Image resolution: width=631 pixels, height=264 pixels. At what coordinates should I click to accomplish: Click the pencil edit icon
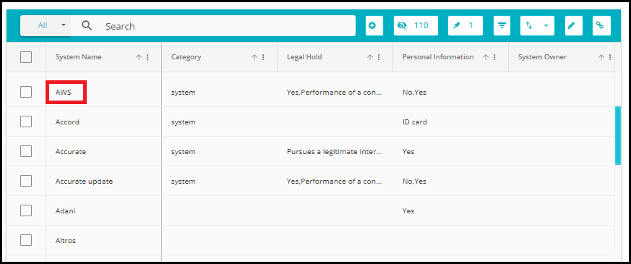573,26
